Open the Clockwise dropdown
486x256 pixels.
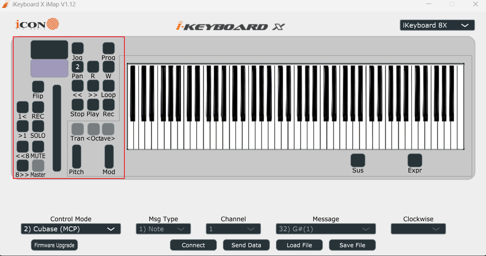point(418,229)
